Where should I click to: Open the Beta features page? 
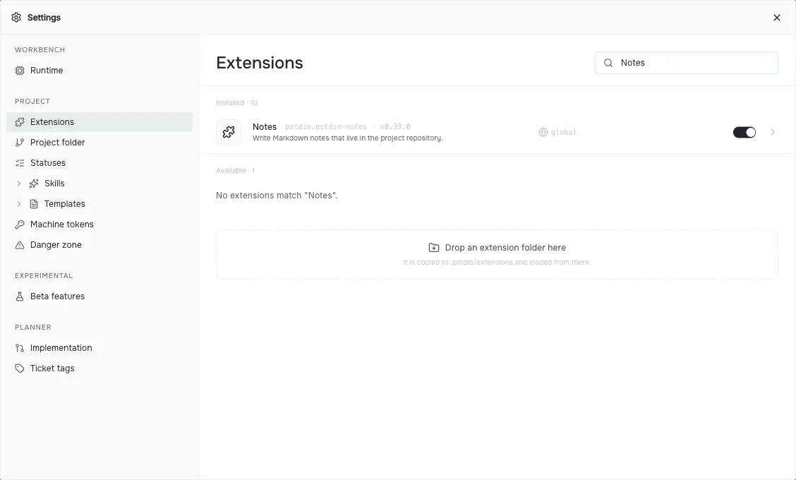[x=99, y=296]
